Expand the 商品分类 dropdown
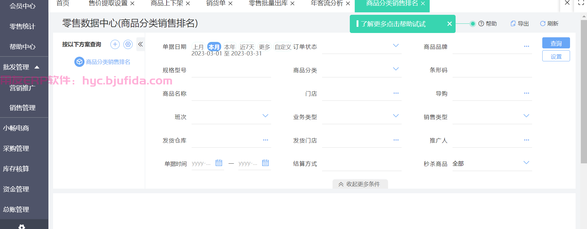This screenshot has height=229, width=587. point(396,69)
